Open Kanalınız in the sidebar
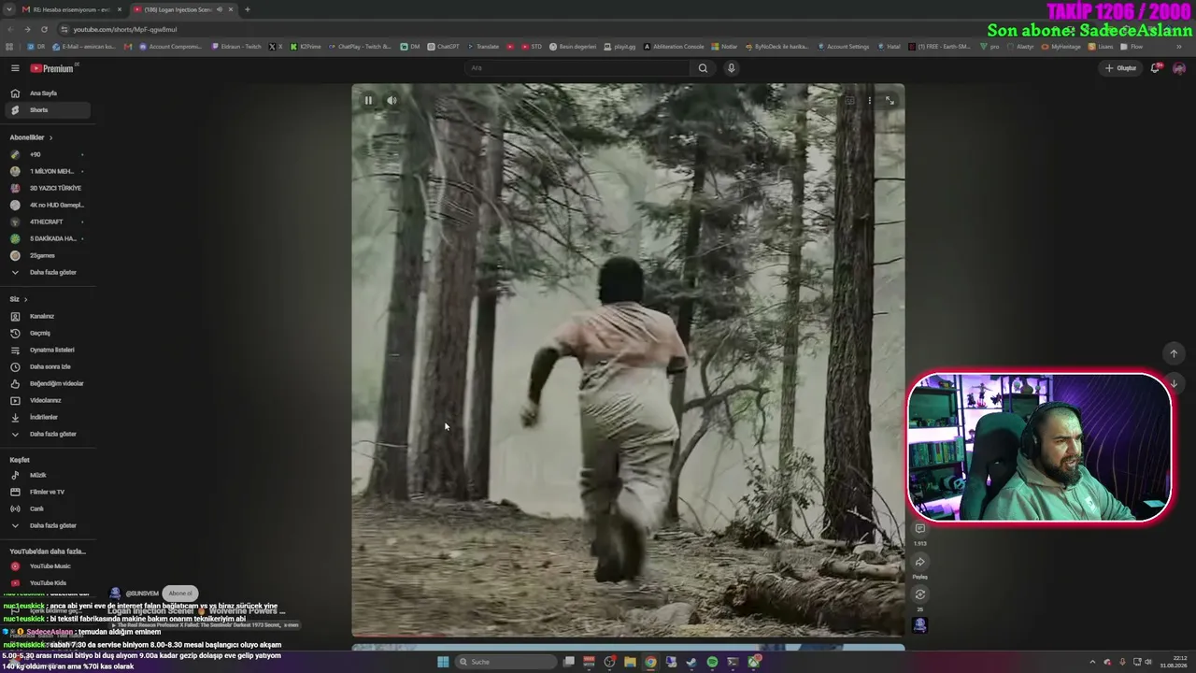The image size is (1196, 673). pyautogui.click(x=47, y=316)
